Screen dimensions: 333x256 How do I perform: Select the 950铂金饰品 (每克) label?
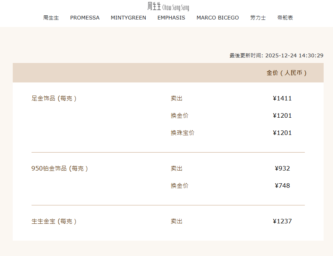click(x=60, y=169)
